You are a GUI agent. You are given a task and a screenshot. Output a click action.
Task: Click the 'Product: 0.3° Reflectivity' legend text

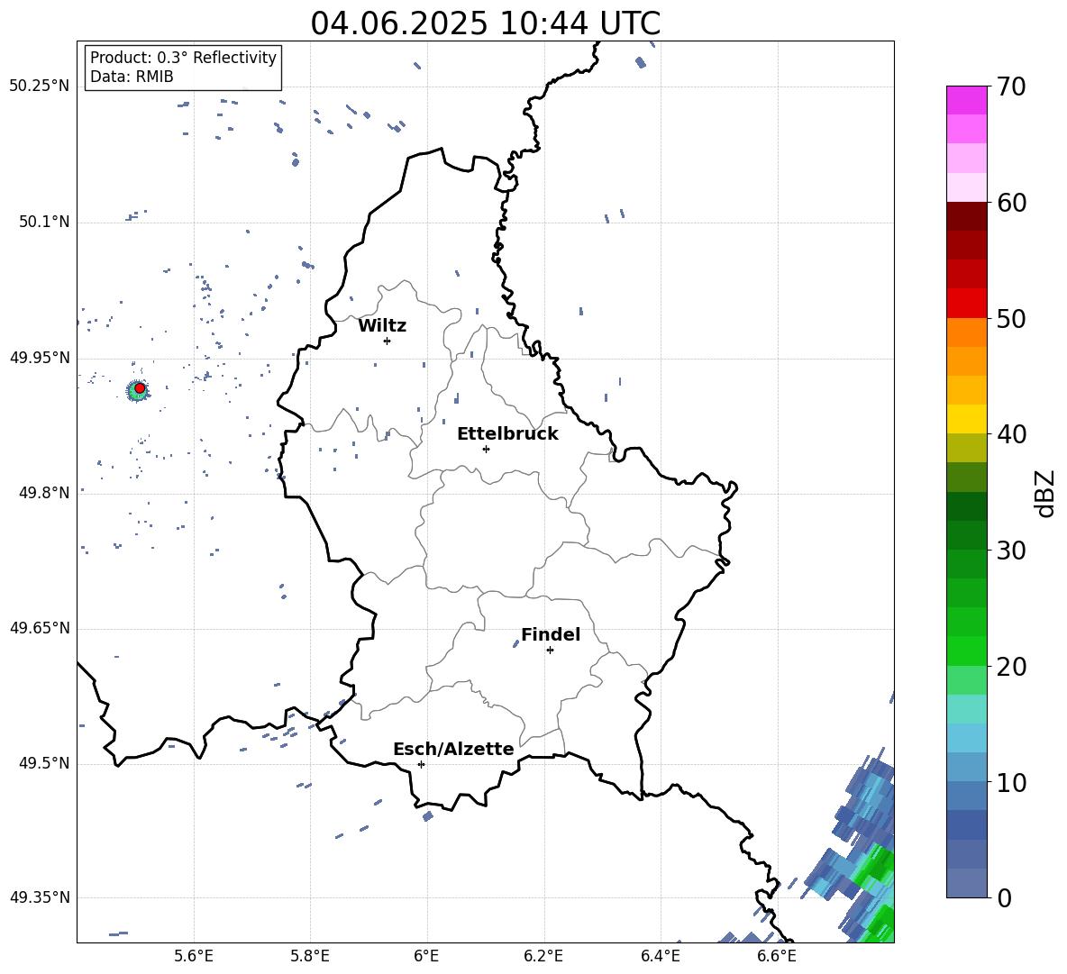pos(183,57)
